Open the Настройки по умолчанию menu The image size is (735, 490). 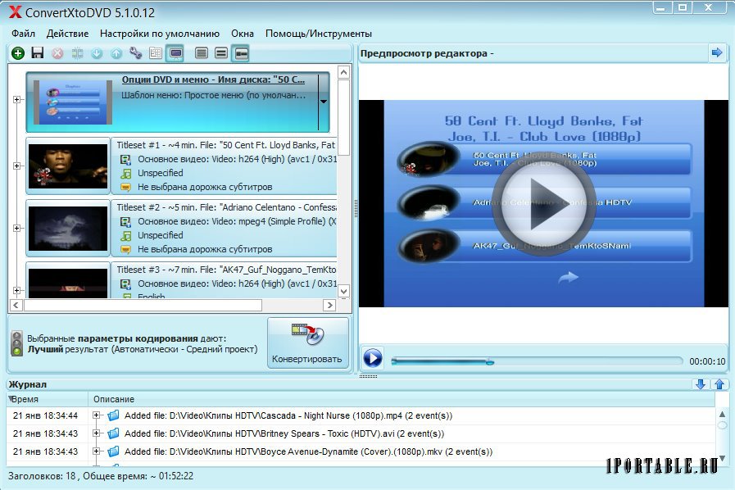tap(160, 34)
